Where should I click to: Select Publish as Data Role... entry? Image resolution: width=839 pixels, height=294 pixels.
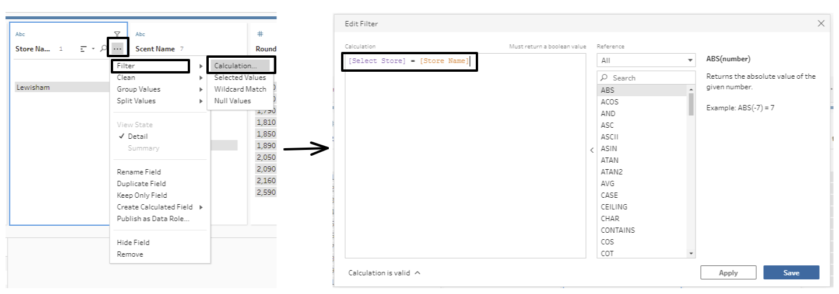[159, 219]
